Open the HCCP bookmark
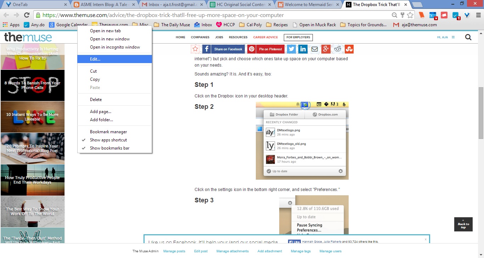Screen dimensions: 484x258 tap(226, 25)
